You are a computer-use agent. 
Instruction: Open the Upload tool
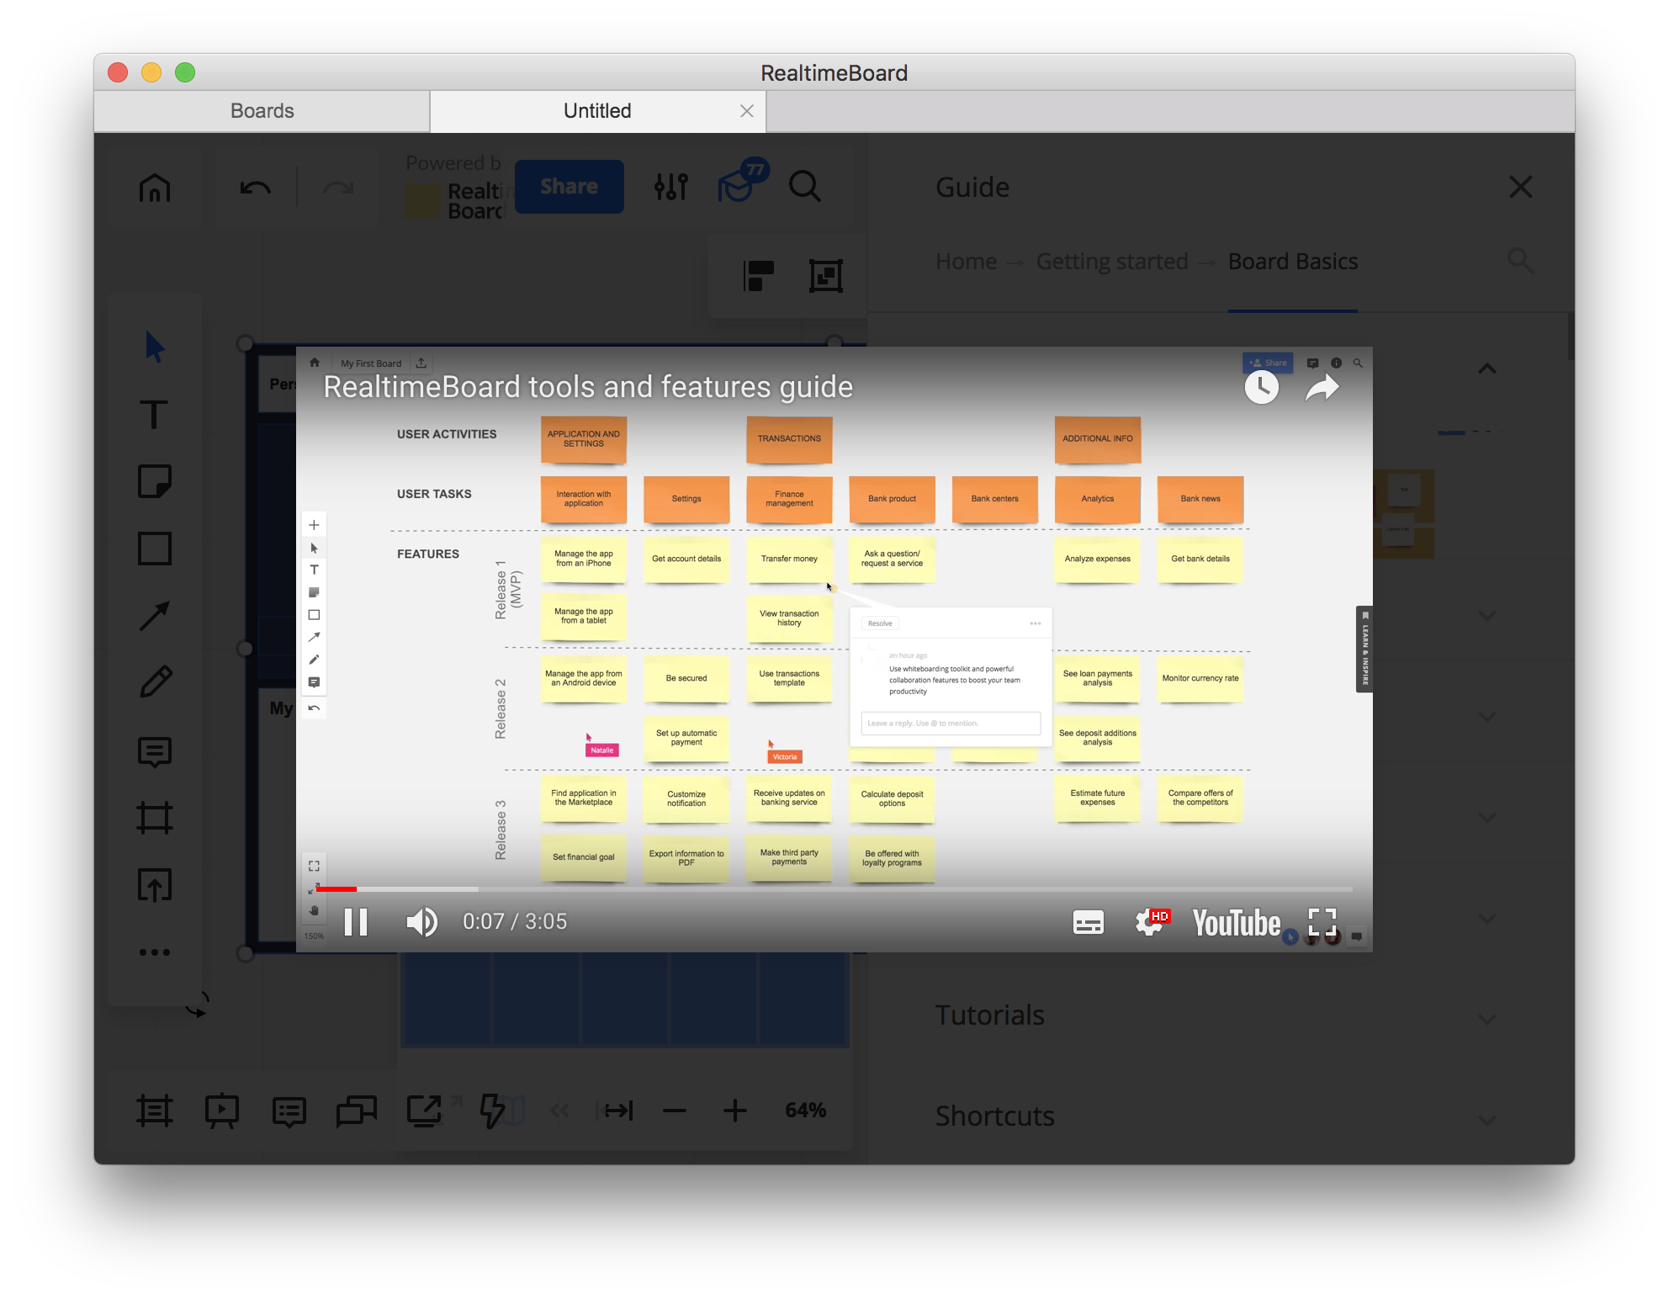(155, 885)
